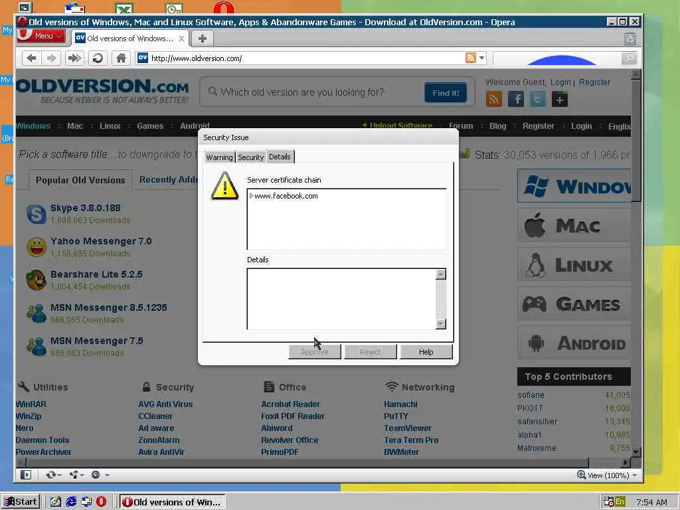Click the Google Plus icon on header

coord(560,100)
